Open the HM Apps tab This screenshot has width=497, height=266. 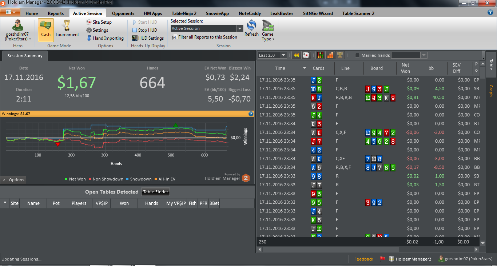[x=153, y=13]
